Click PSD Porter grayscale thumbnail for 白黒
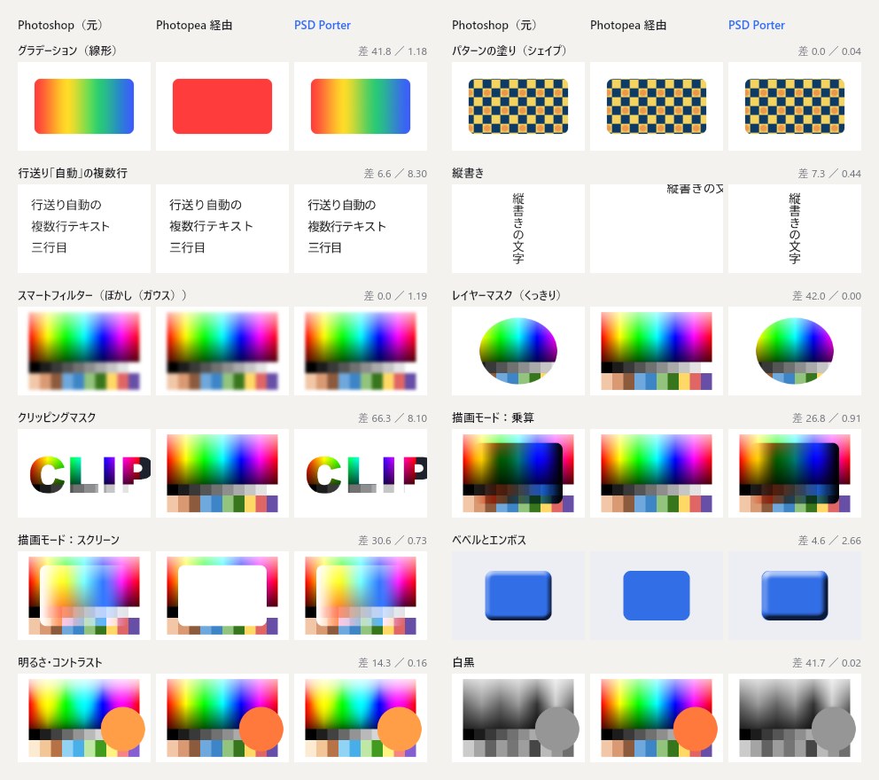Viewport: 879px width, 780px height. (x=794, y=718)
